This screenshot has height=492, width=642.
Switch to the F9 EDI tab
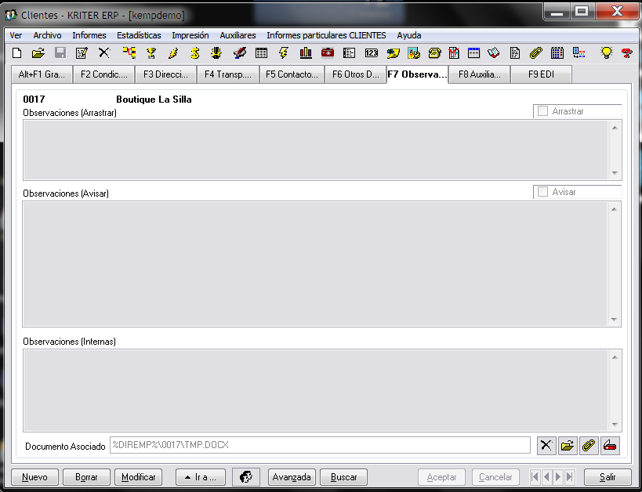point(542,74)
